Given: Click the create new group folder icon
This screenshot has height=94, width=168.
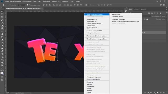Looking at the screenshot, I should pos(157,92).
